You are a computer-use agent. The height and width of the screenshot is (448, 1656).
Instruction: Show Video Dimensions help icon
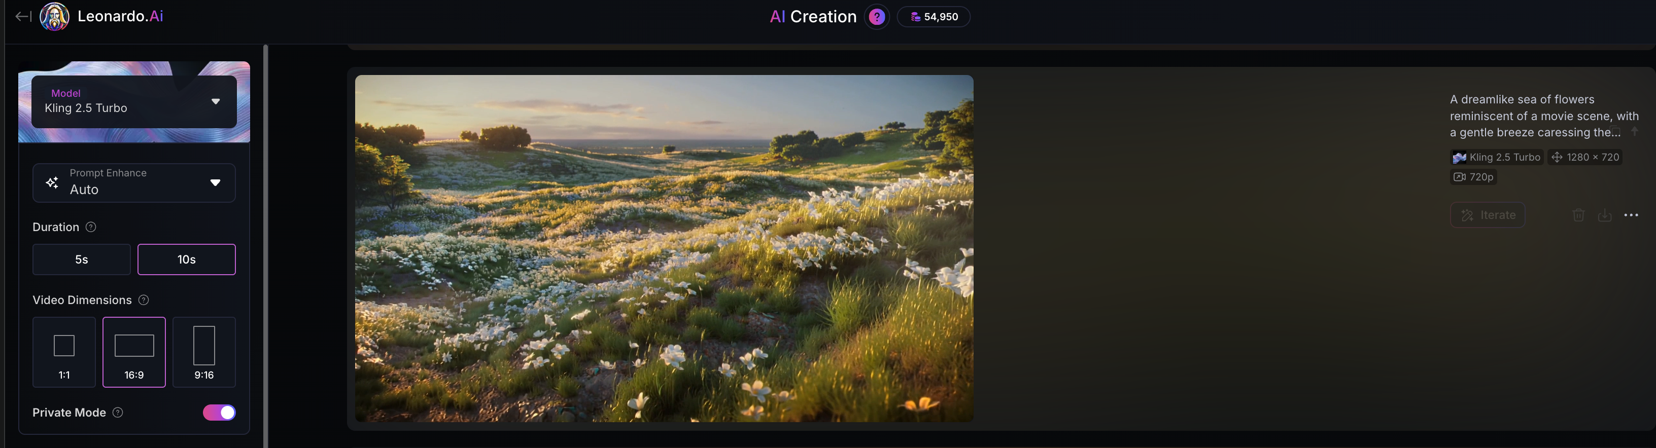click(144, 301)
